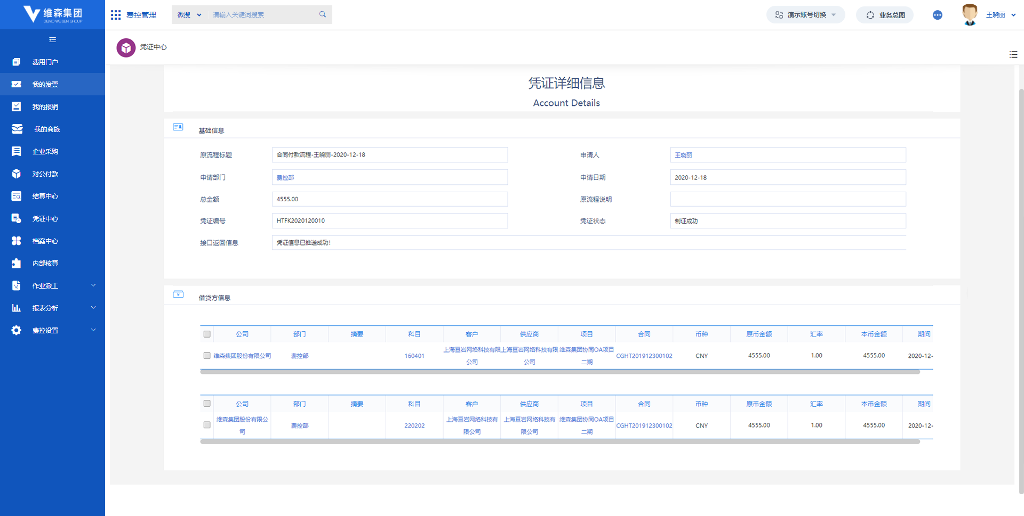Click the purple 凭证中心 cube icon
The height and width of the screenshot is (516, 1024).
126,48
